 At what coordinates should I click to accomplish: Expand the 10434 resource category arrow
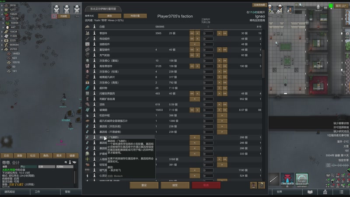[x=2, y=32]
